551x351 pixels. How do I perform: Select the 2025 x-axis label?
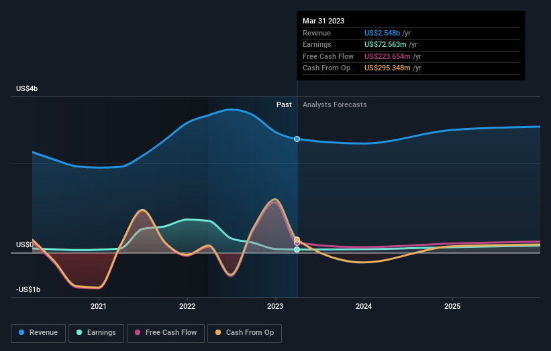coord(452,307)
